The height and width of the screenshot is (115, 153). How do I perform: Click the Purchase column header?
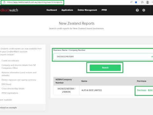pos(142,81)
